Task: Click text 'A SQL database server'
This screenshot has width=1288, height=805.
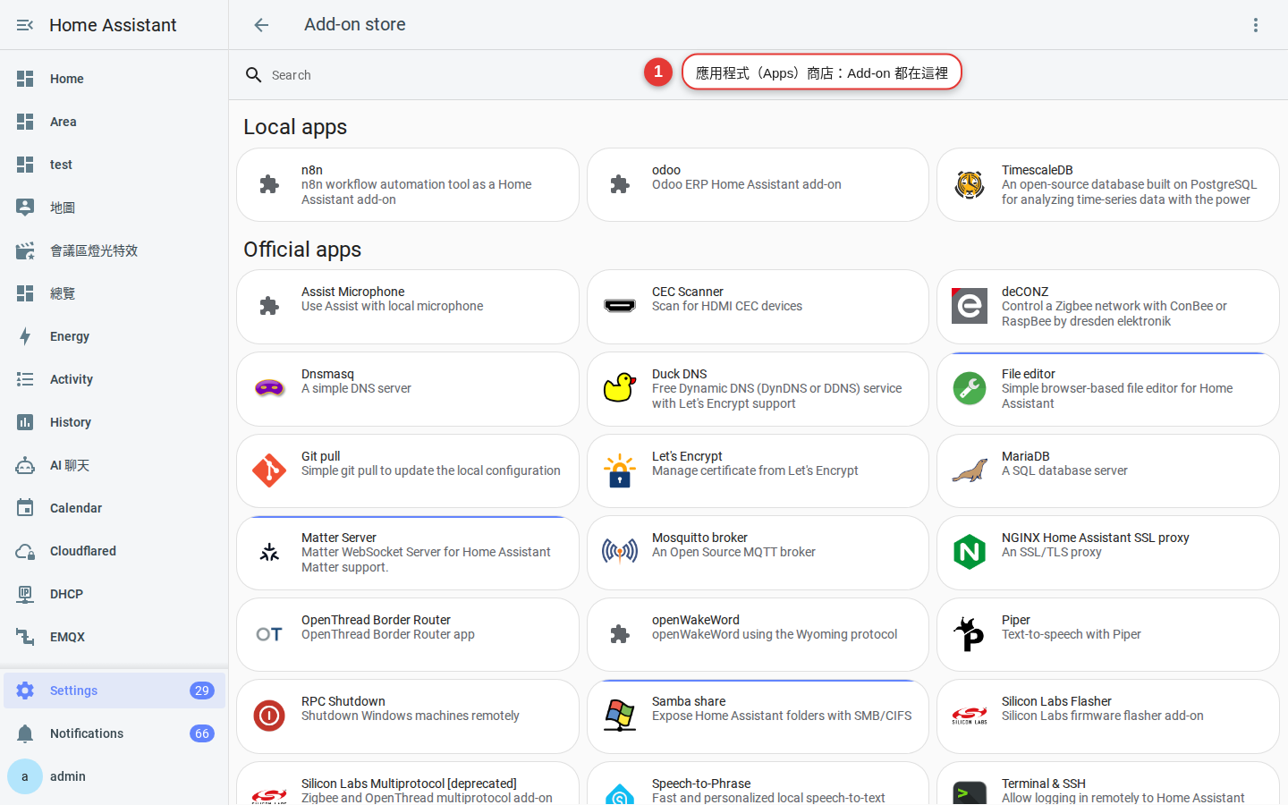Action: [1064, 470]
